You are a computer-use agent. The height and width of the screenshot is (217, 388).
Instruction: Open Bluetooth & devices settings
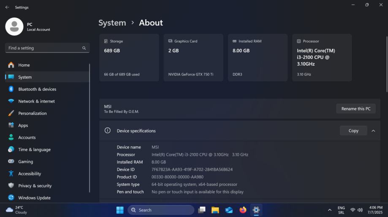click(x=37, y=89)
